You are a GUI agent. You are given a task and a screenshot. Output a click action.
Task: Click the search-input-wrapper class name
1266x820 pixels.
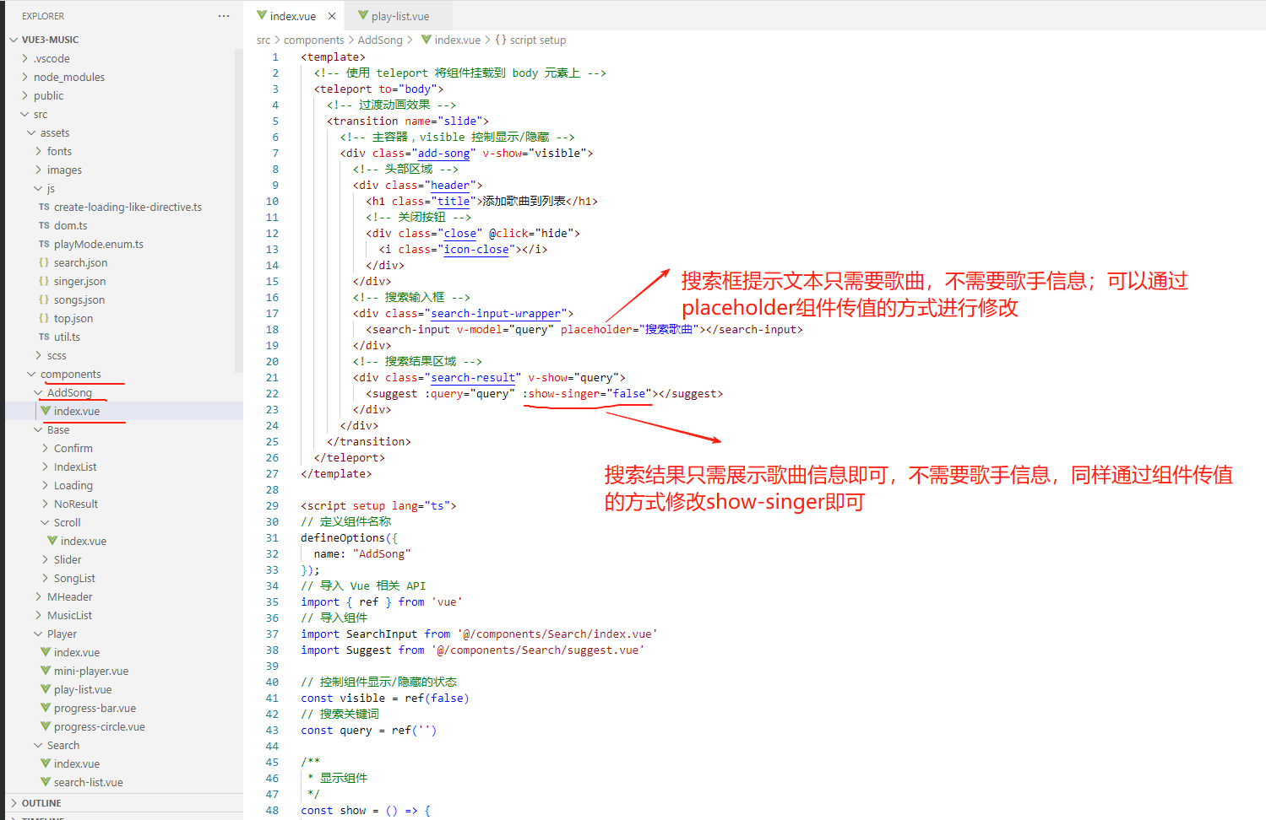click(496, 314)
